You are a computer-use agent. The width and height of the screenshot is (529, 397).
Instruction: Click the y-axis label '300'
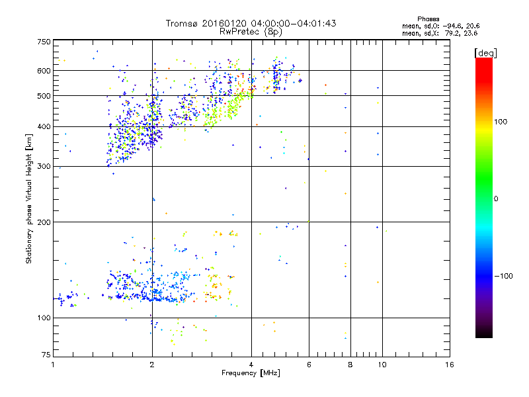[44, 167]
